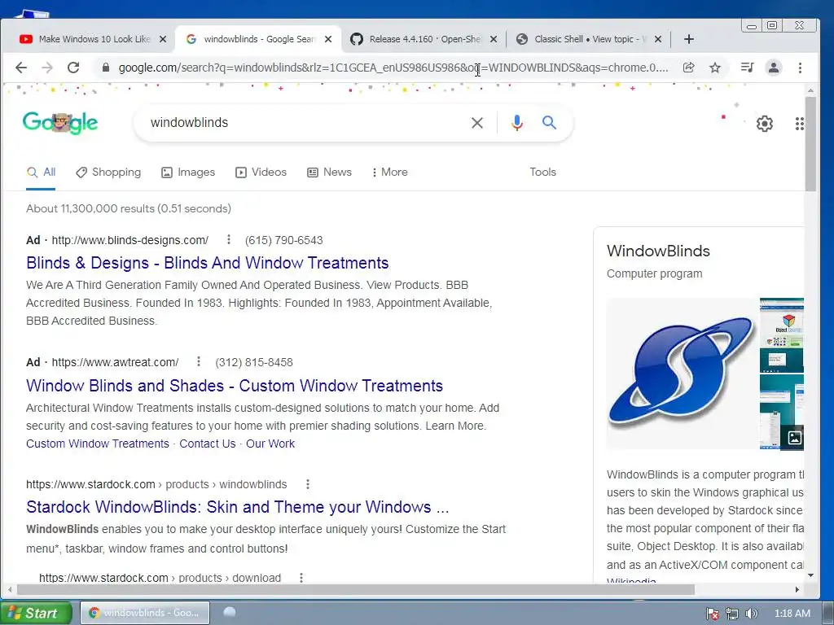Open the Tools search options
The height and width of the screenshot is (625, 834).
point(542,173)
